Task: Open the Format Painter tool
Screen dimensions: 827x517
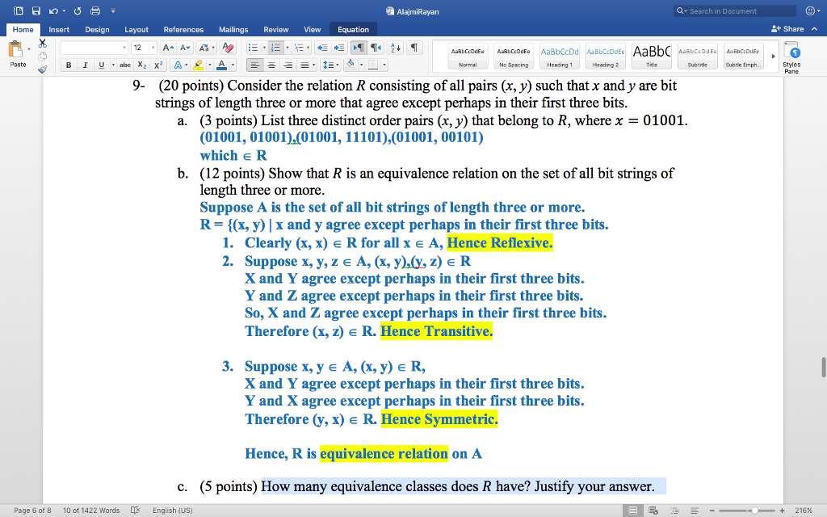Action: tap(42, 69)
